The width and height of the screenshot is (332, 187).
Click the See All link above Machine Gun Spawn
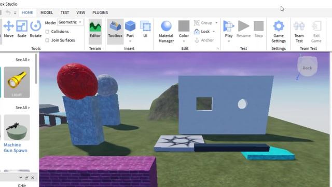pos(23,108)
